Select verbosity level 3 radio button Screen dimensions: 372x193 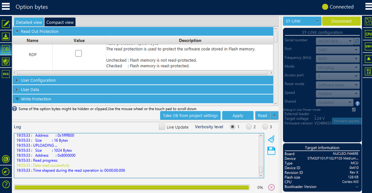[x=265, y=127]
